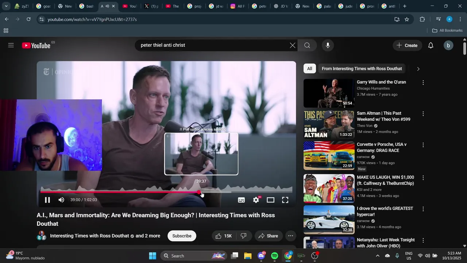Share the video
The width and height of the screenshot is (467, 263).
pos(268,236)
